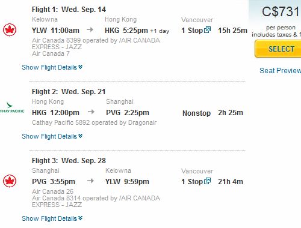Expand Show Flight Details for Flight 3
301x228 pixels.
coord(52,218)
